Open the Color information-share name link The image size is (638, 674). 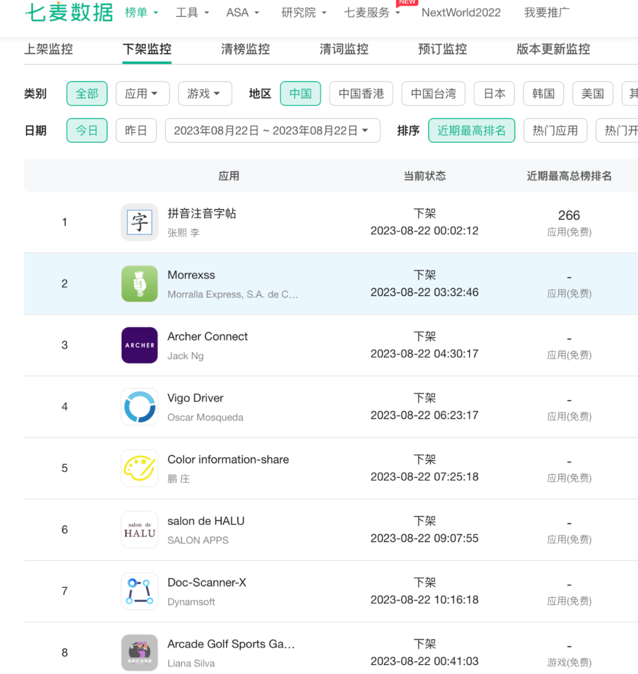pyautogui.click(x=228, y=459)
